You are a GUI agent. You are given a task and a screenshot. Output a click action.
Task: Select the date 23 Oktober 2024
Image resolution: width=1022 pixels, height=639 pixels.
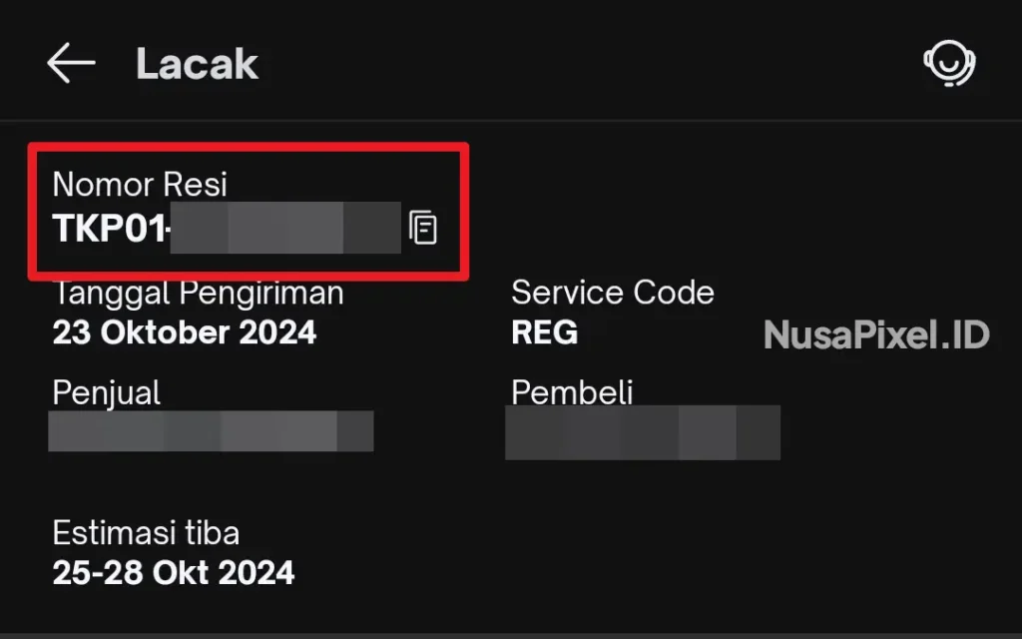click(x=184, y=331)
